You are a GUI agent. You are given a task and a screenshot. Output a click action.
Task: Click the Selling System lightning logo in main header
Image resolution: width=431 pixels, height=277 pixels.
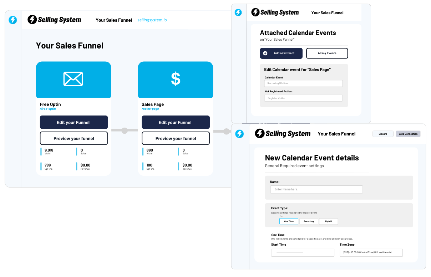pyautogui.click(x=32, y=20)
